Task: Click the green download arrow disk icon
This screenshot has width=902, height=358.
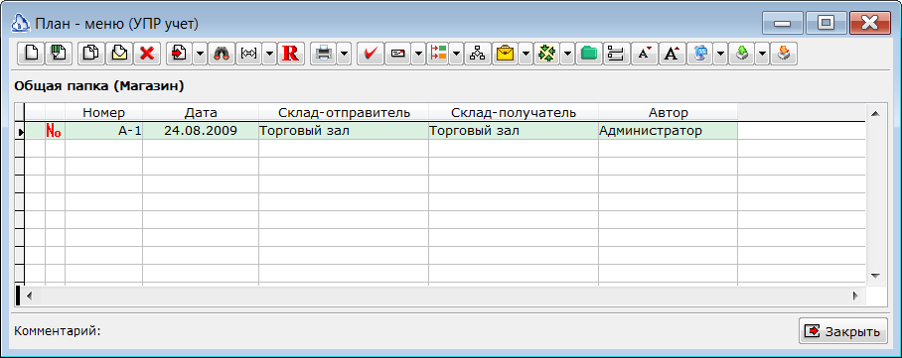Action: pos(742,54)
